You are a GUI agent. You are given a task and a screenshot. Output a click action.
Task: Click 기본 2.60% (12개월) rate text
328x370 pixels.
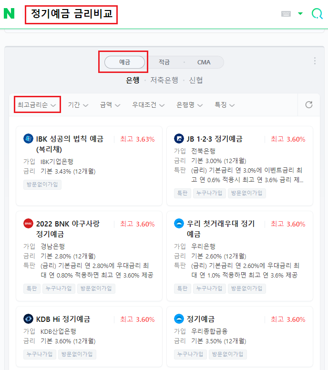click(x=218, y=256)
